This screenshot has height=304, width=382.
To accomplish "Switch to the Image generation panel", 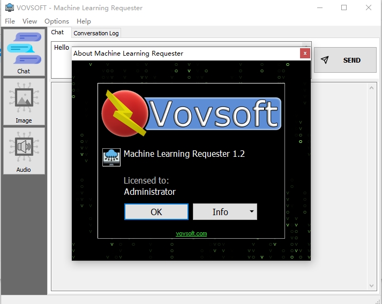I will pos(24,102).
